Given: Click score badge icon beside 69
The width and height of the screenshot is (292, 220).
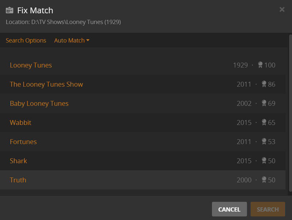Looking at the screenshot, I should point(264,103).
